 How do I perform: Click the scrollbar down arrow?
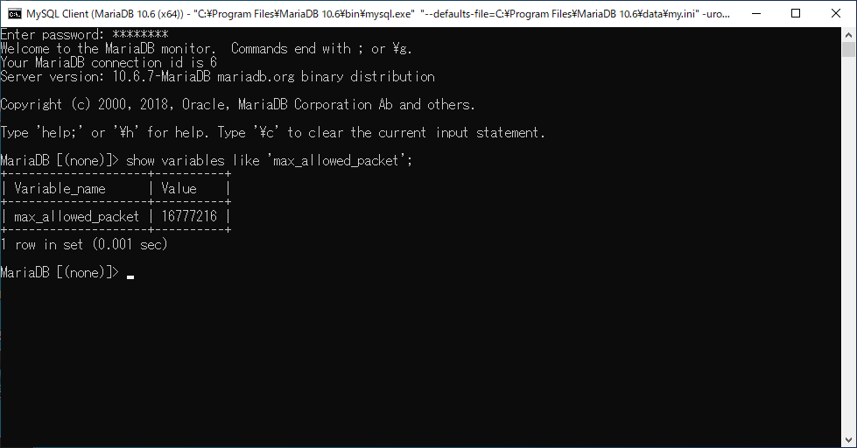(848, 440)
